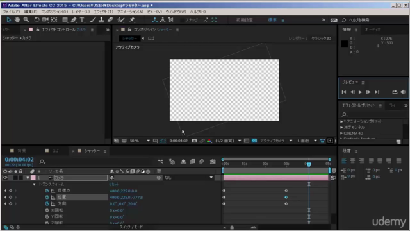Open the ファイル(F) menu
The width and height of the screenshot is (410, 231).
(x=12, y=12)
